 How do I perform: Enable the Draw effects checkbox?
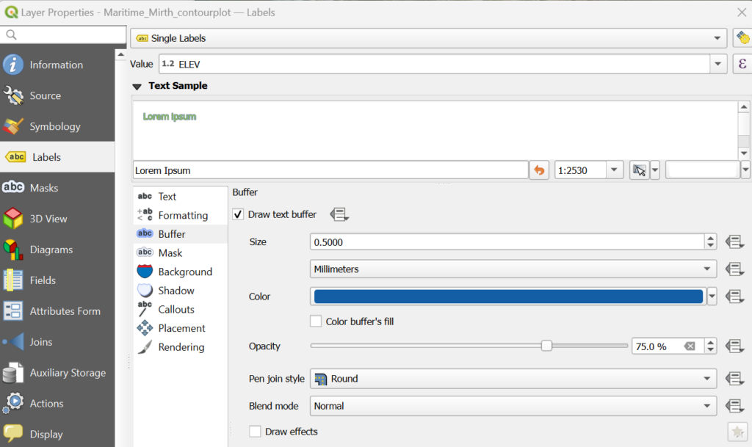pyautogui.click(x=255, y=432)
